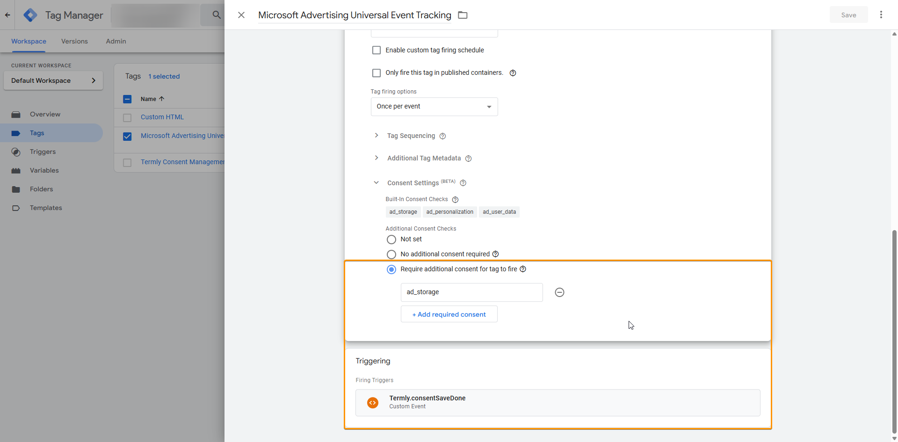This screenshot has width=898, height=442.
Task: Collapse the Consent Settings section
Action: (377, 183)
